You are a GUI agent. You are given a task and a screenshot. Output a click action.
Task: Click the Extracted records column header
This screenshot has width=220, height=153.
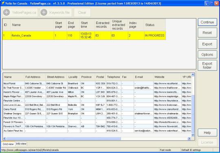coord(103,25)
